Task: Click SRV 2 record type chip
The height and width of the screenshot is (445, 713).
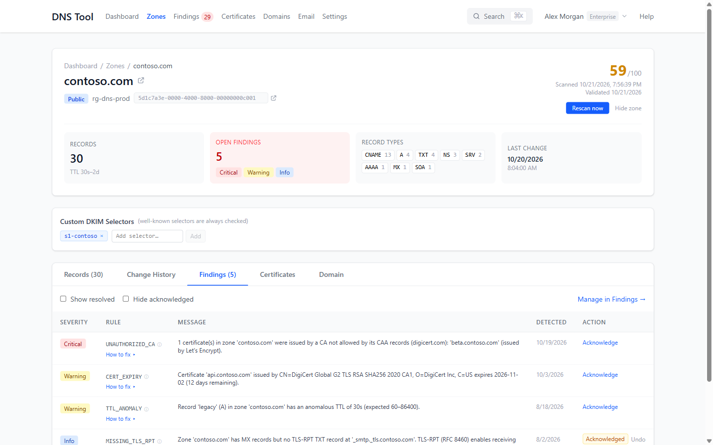Action: 473,155
